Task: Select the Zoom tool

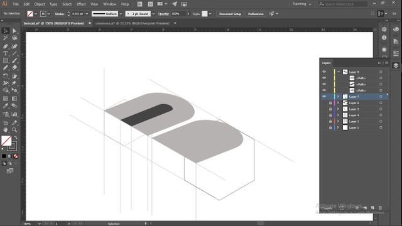Action: (14, 130)
